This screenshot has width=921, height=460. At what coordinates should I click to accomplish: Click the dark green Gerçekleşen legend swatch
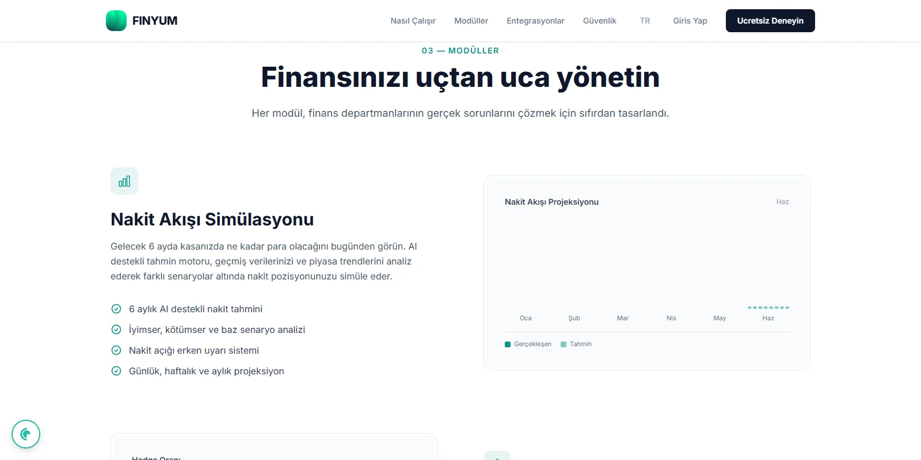pyautogui.click(x=508, y=344)
